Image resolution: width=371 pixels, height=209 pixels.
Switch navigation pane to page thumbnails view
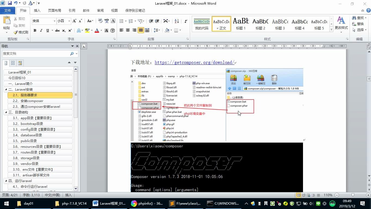[13, 63]
